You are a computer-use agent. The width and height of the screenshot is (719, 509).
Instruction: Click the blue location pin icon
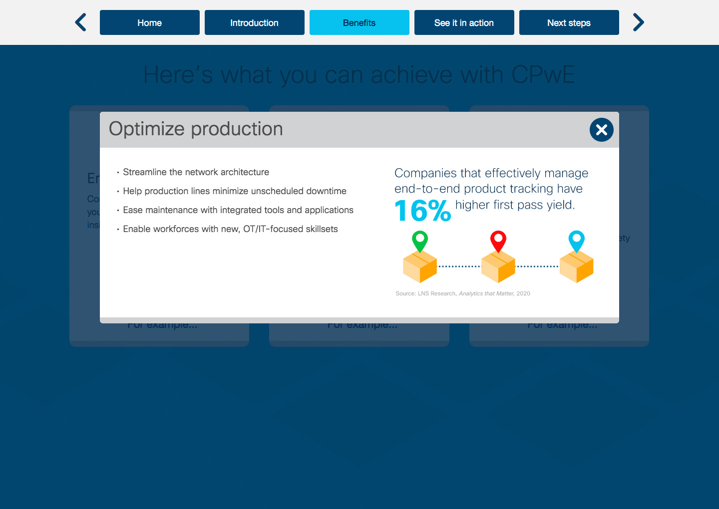click(x=576, y=241)
